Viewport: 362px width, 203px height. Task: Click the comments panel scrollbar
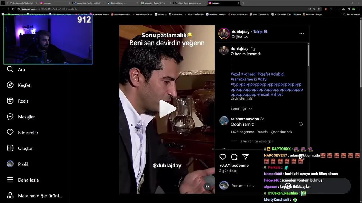(308, 55)
